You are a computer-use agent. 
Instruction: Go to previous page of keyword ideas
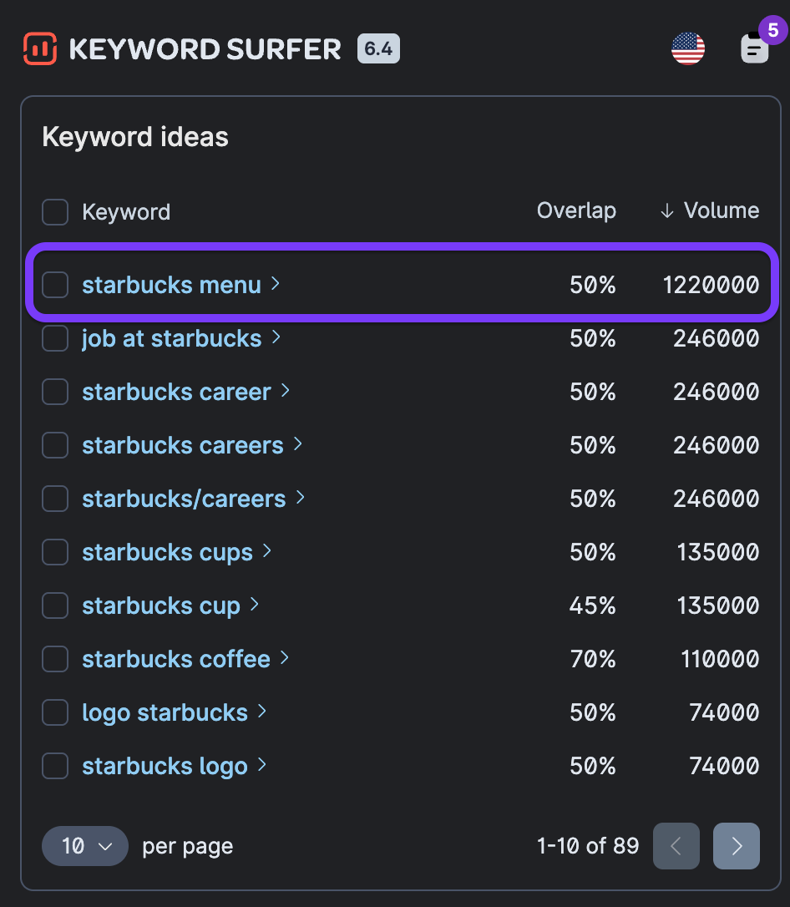point(676,846)
